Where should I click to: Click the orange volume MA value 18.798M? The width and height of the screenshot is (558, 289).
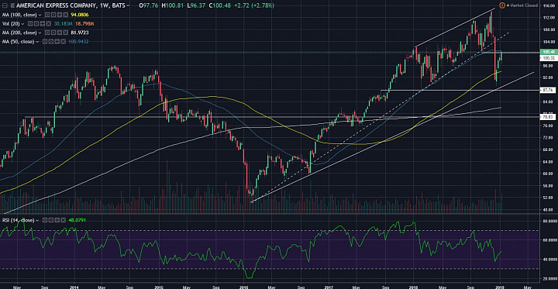point(84,23)
